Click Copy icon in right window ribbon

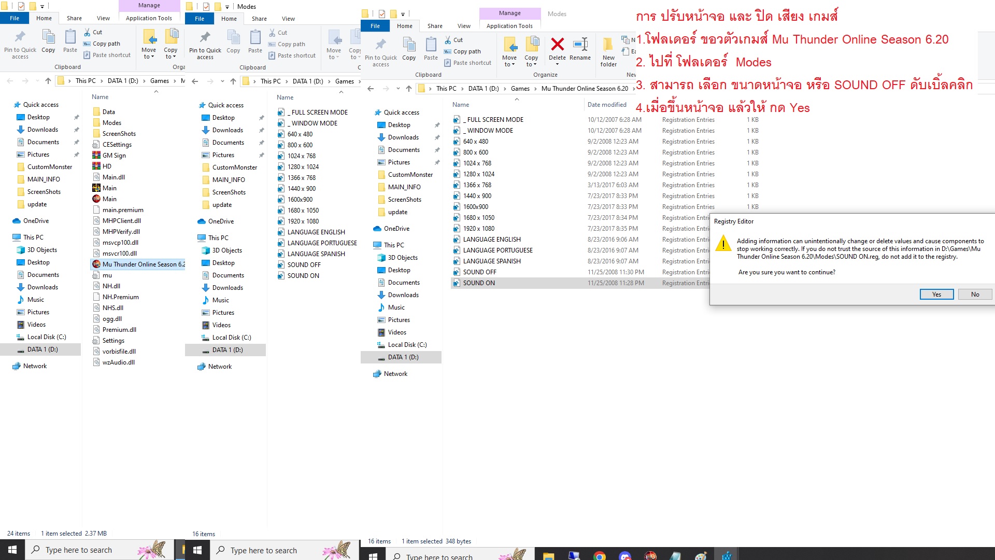[409, 49]
